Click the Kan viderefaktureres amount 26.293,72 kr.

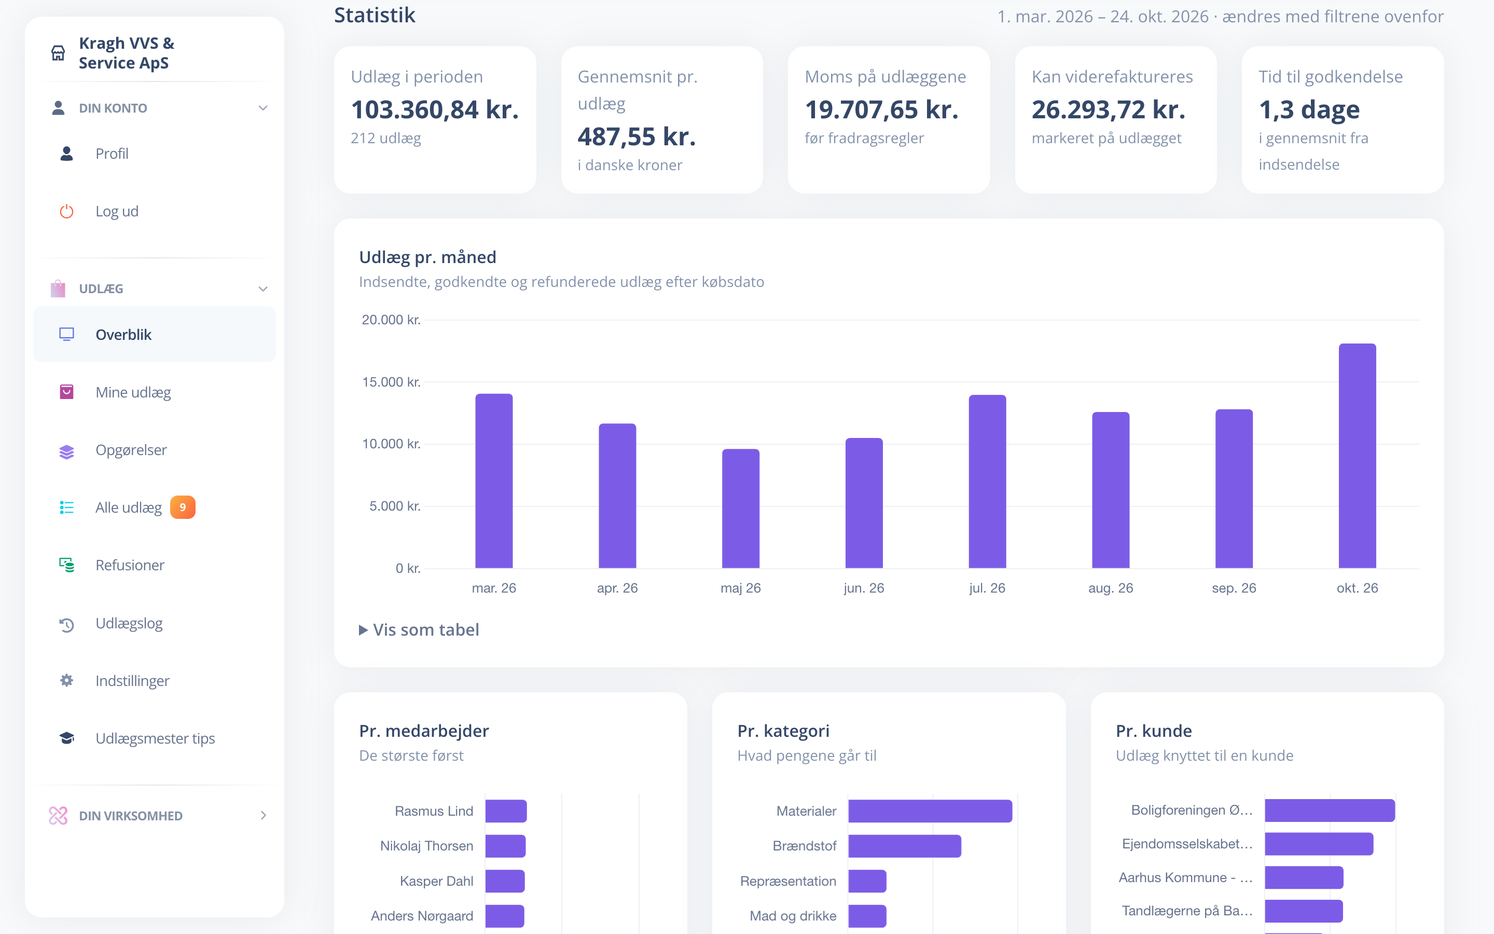click(1108, 110)
